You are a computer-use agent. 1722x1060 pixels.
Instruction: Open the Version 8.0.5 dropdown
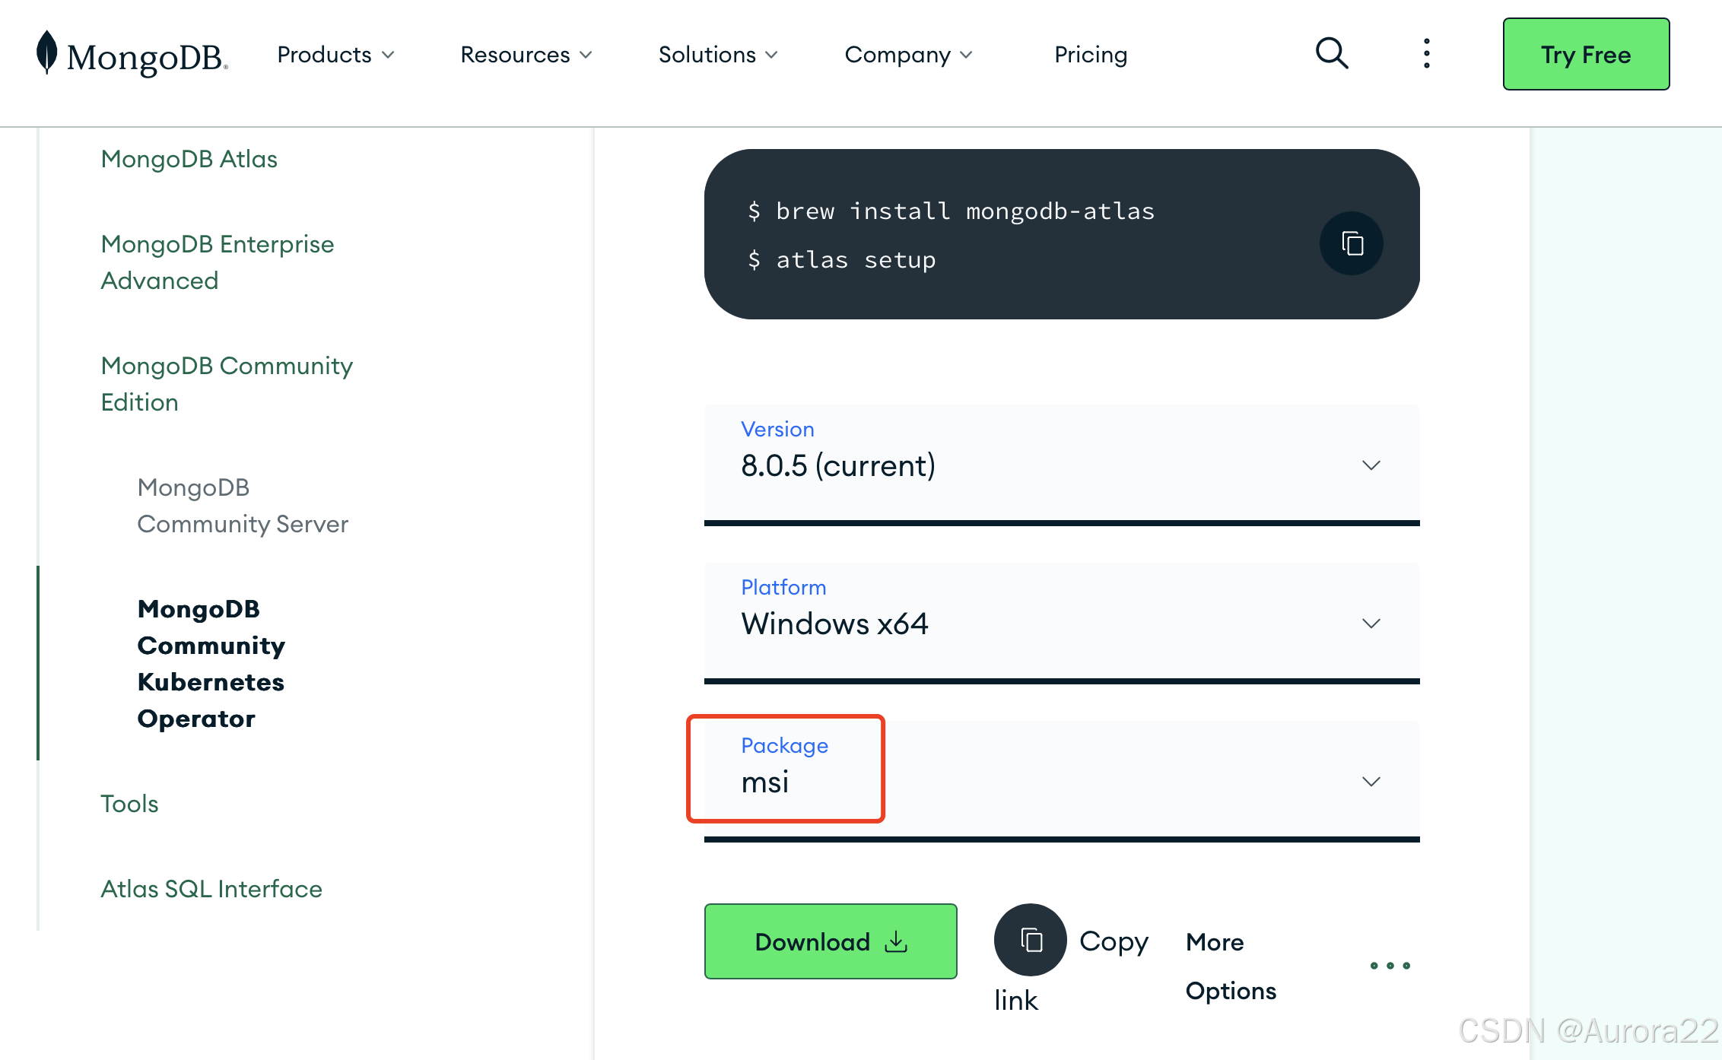tap(1062, 464)
